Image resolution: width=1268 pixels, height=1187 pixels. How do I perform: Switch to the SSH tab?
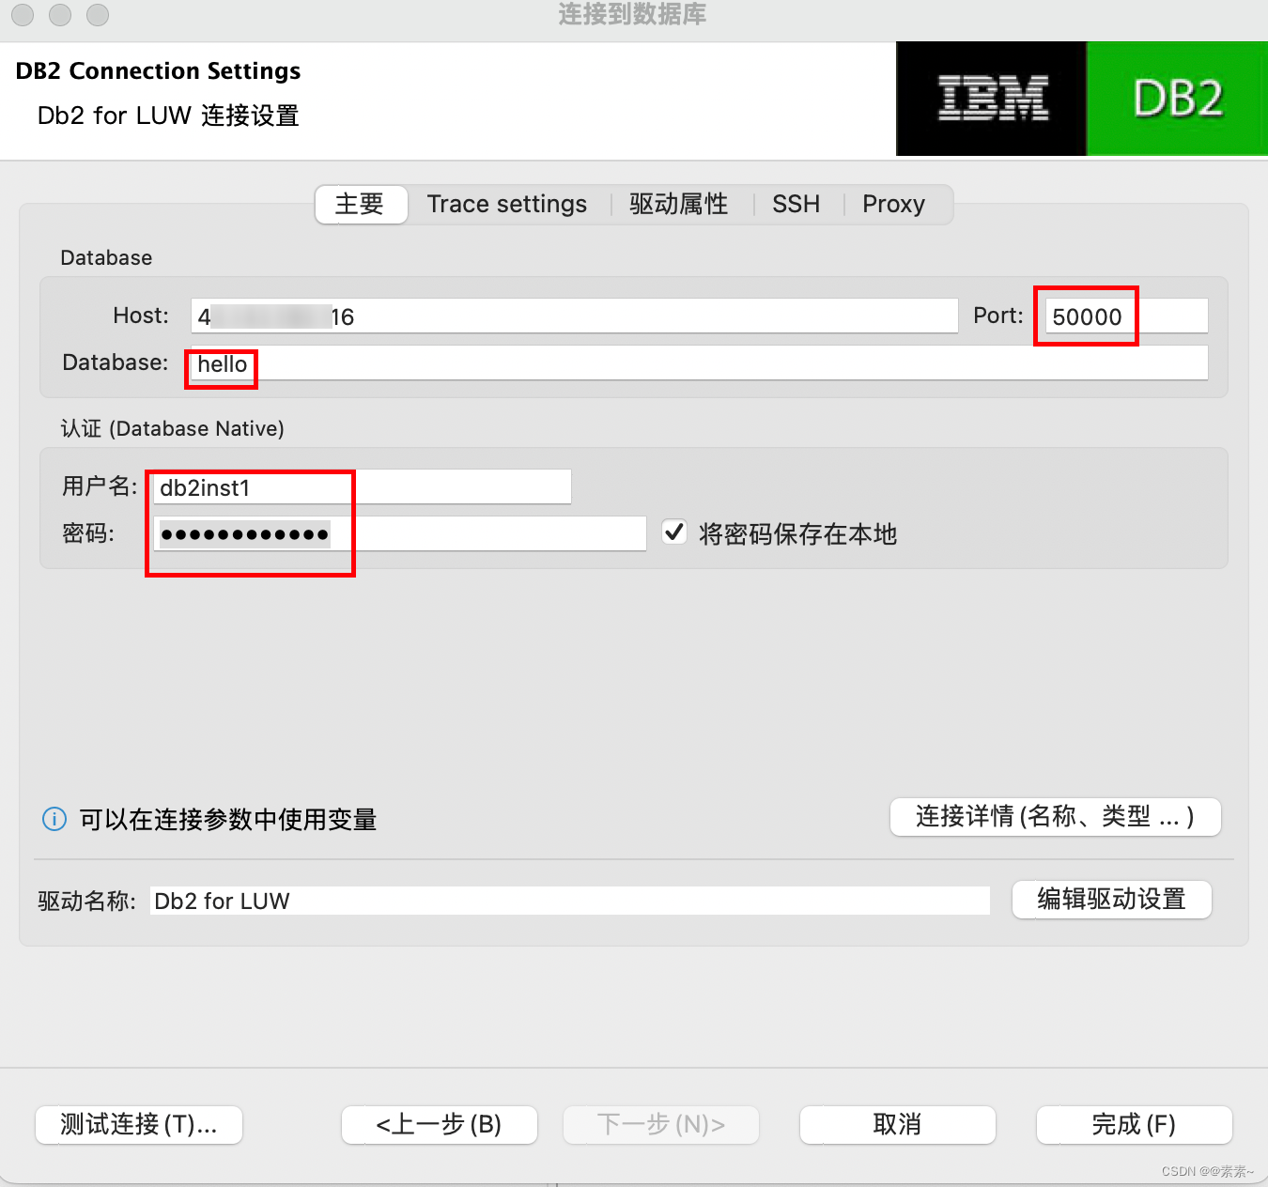(796, 204)
